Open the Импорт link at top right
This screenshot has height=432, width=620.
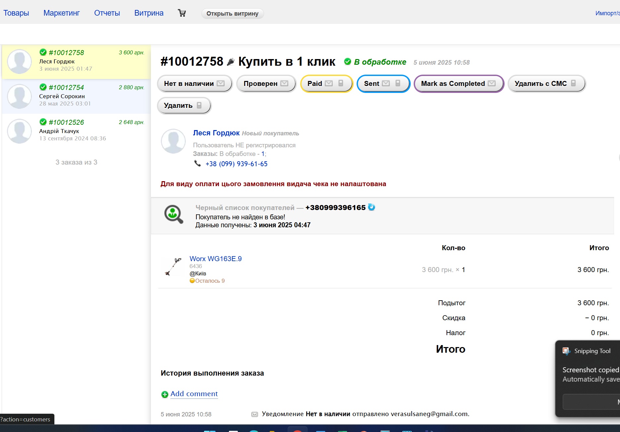pos(607,13)
